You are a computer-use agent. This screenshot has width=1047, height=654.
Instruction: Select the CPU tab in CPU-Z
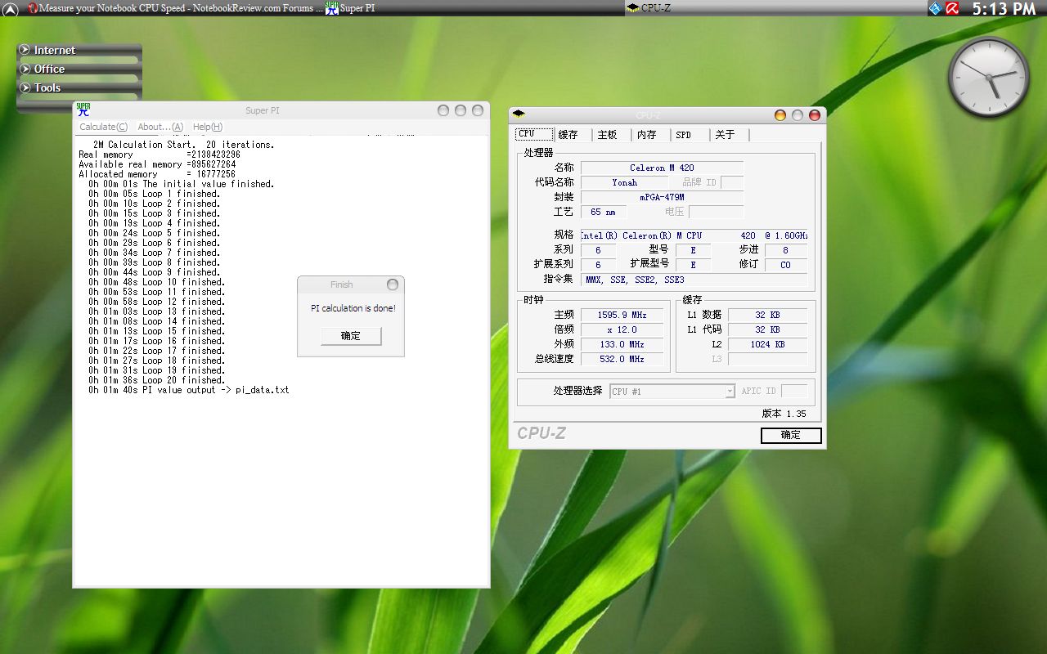pyautogui.click(x=534, y=134)
